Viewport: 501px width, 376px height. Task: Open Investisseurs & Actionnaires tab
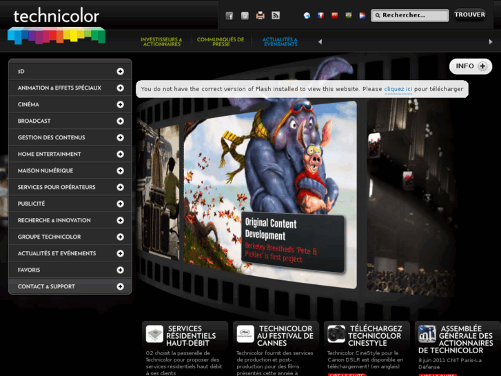click(161, 42)
